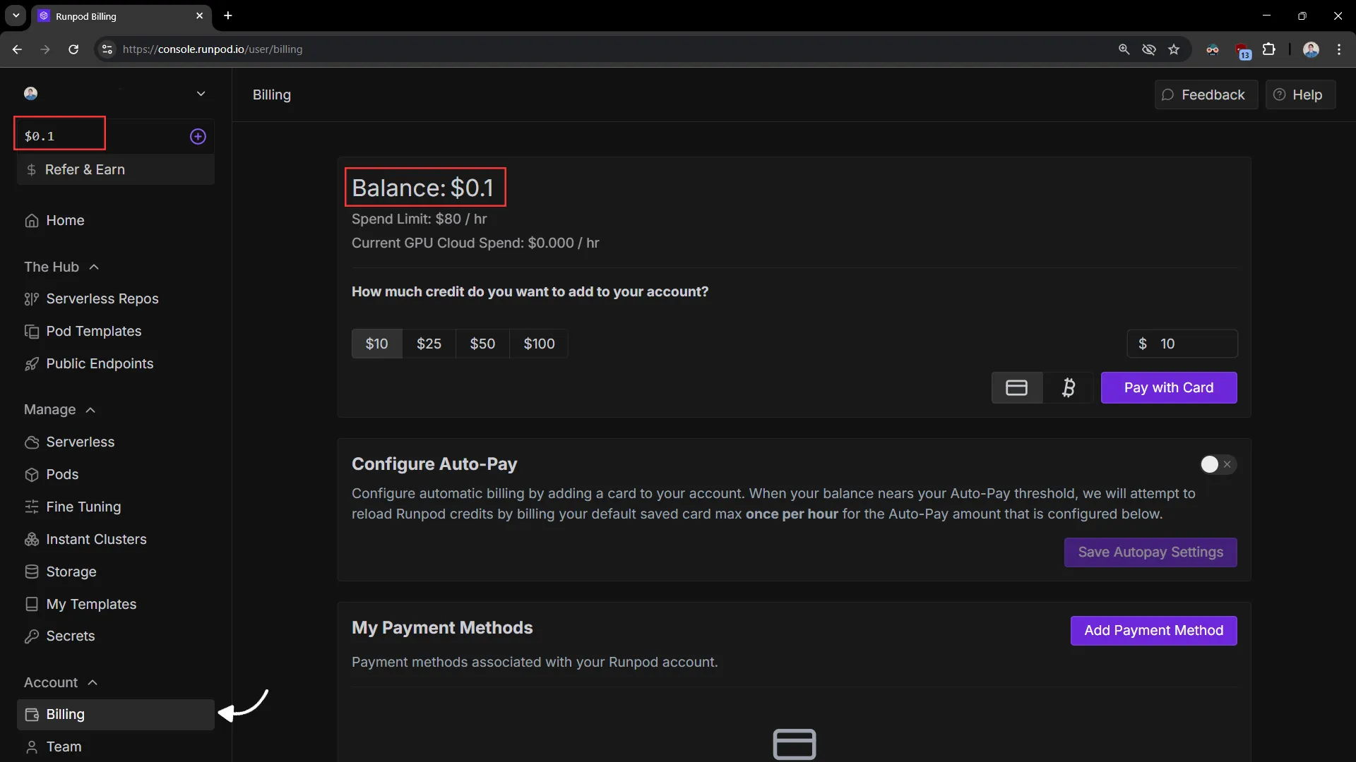
Task: Select the Bitcoin payment method icon
Action: coord(1069,387)
